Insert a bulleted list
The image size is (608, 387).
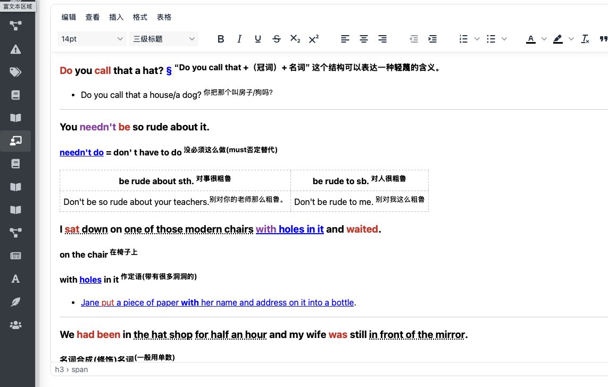pyautogui.click(x=491, y=39)
